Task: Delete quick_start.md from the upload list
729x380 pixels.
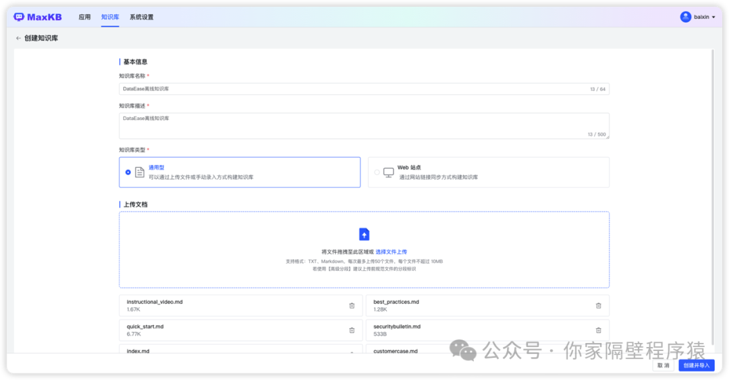Action: click(352, 330)
